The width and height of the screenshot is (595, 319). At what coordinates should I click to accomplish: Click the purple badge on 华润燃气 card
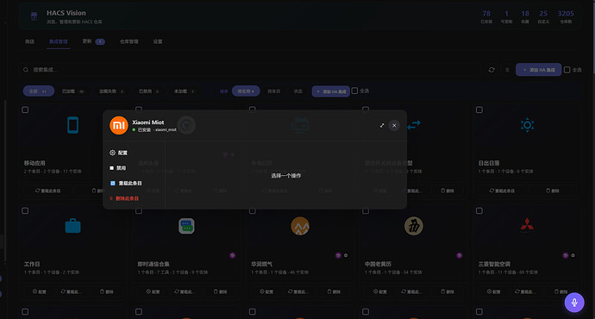click(338, 255)
